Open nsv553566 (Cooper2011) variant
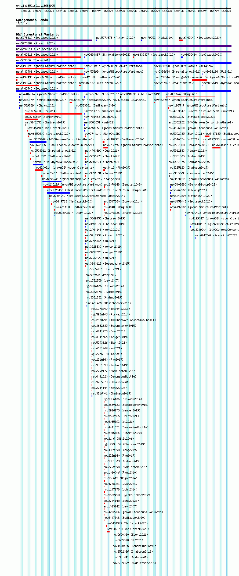The width and height of the screenshot is (239, 576). 34,61
